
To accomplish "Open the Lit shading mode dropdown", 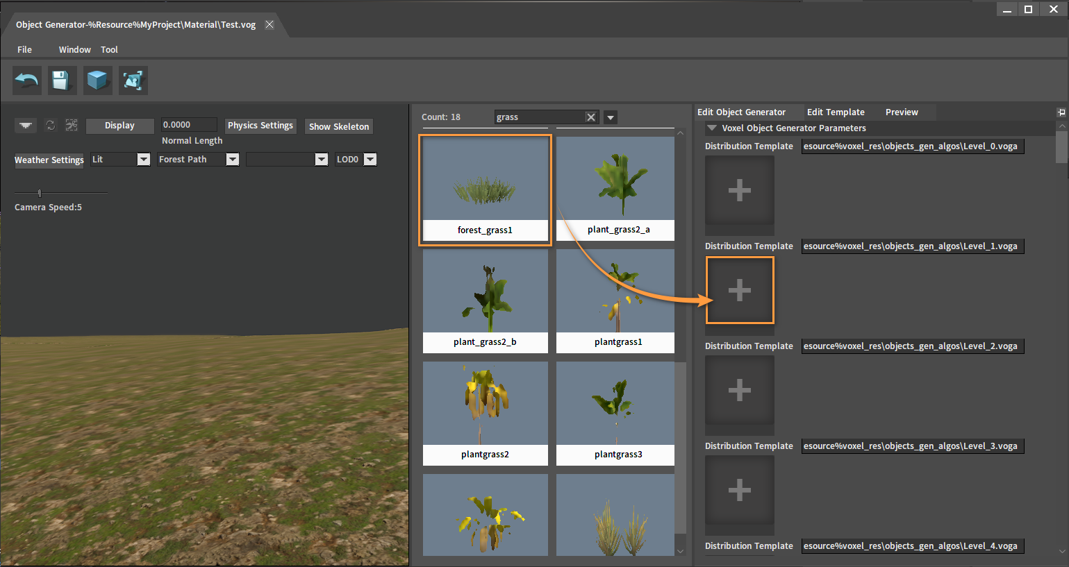I will [143, 160].
